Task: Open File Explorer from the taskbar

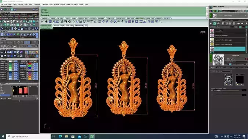Action: point(67,136)
